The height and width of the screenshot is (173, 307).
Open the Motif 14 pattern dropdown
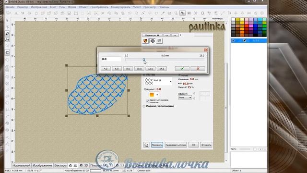coord(158,81)
